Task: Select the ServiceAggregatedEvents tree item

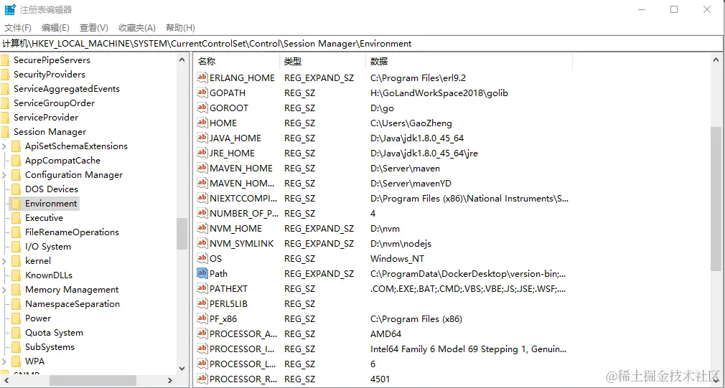Action: point(67,89)
